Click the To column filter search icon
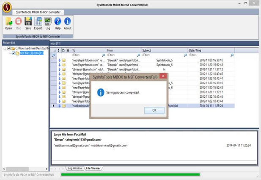This screenshot has height=180, width=261. 103,55
